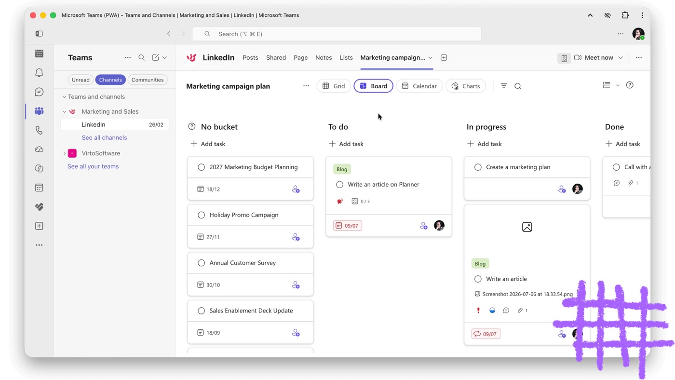The height and width of the screenshot is (380, 675).
Task: Switch to Calendar view
Action: point(419,86)
